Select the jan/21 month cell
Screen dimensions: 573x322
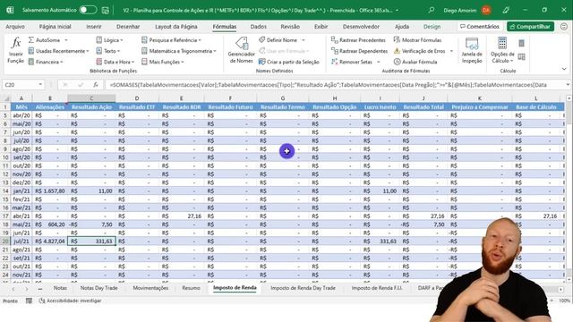pyautogui.click(x=21, y=191)
